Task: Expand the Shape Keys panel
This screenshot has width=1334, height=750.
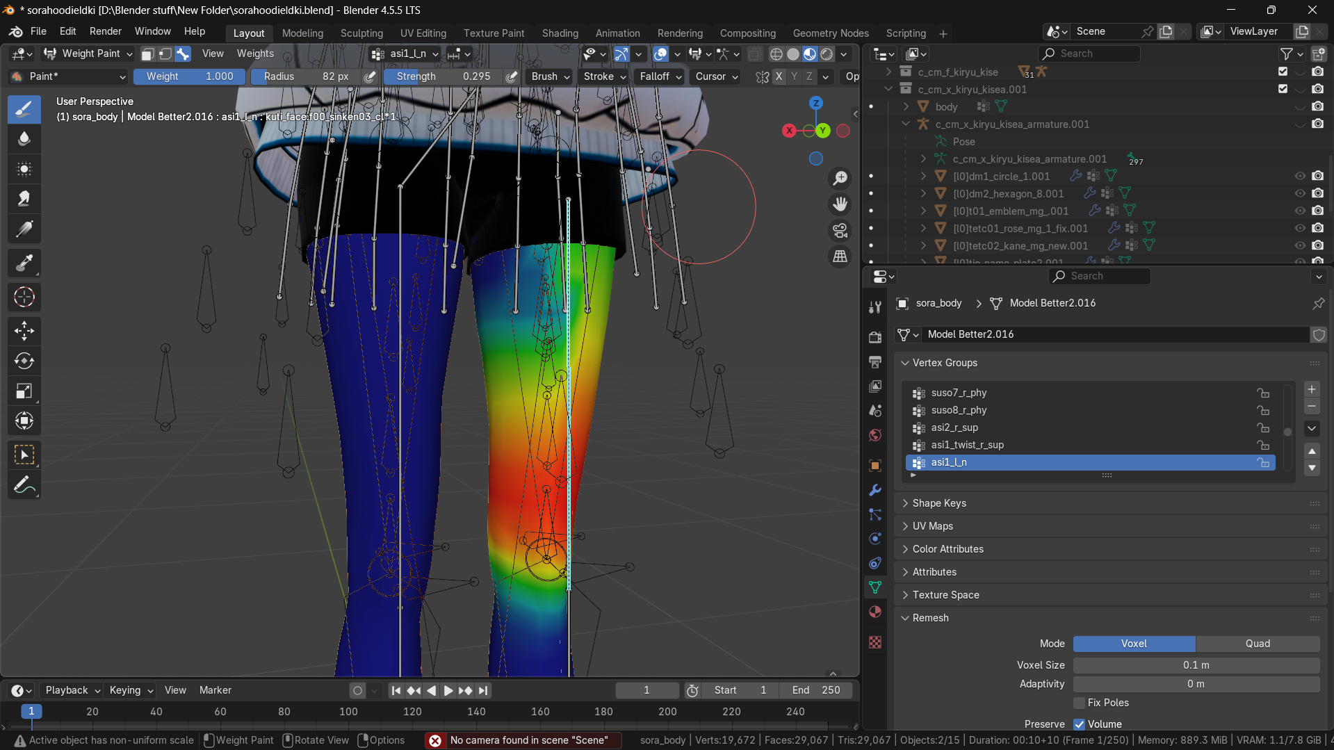Action: coord(939,503)
